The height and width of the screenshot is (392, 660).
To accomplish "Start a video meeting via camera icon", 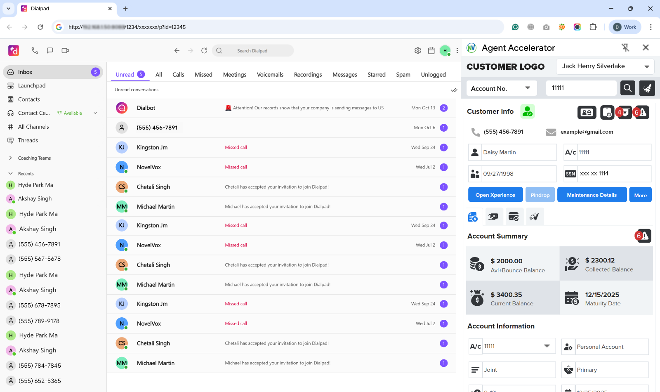I will (x=65, y=50).
